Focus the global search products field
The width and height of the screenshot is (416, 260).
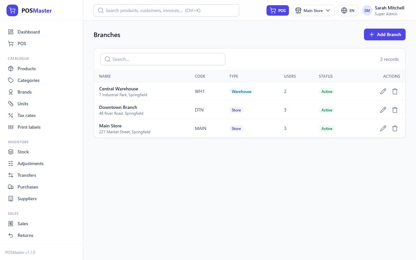[x=166, y=10]
